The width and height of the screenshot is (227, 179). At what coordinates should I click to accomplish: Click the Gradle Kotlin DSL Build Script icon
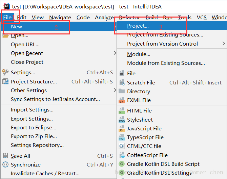click(x=122, y=164)
